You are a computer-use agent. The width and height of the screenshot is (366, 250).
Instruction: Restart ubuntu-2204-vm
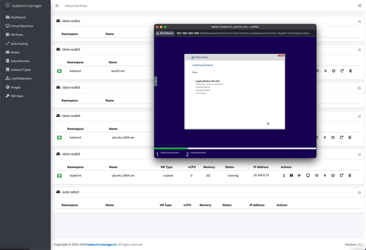point(342,138)
